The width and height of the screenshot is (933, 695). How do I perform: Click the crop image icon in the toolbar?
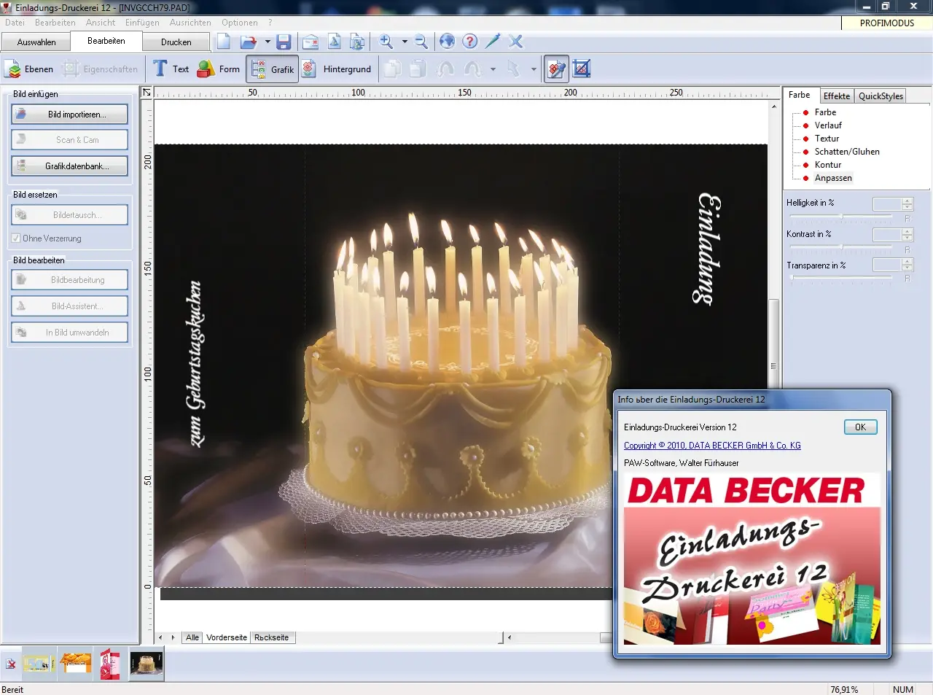pos(582,69)
